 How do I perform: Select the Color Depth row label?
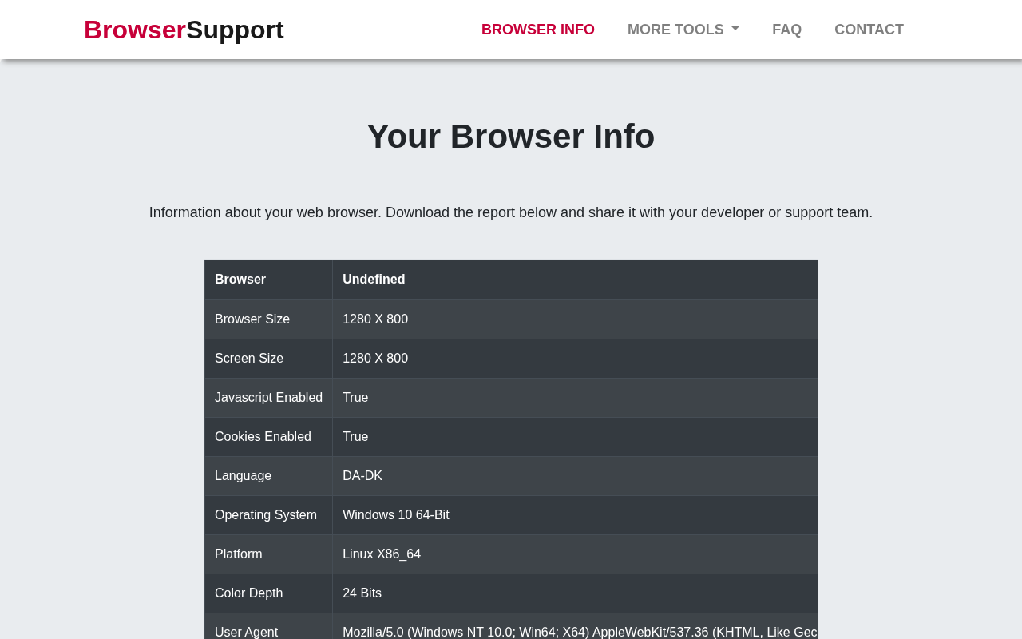tap(248, 593)
